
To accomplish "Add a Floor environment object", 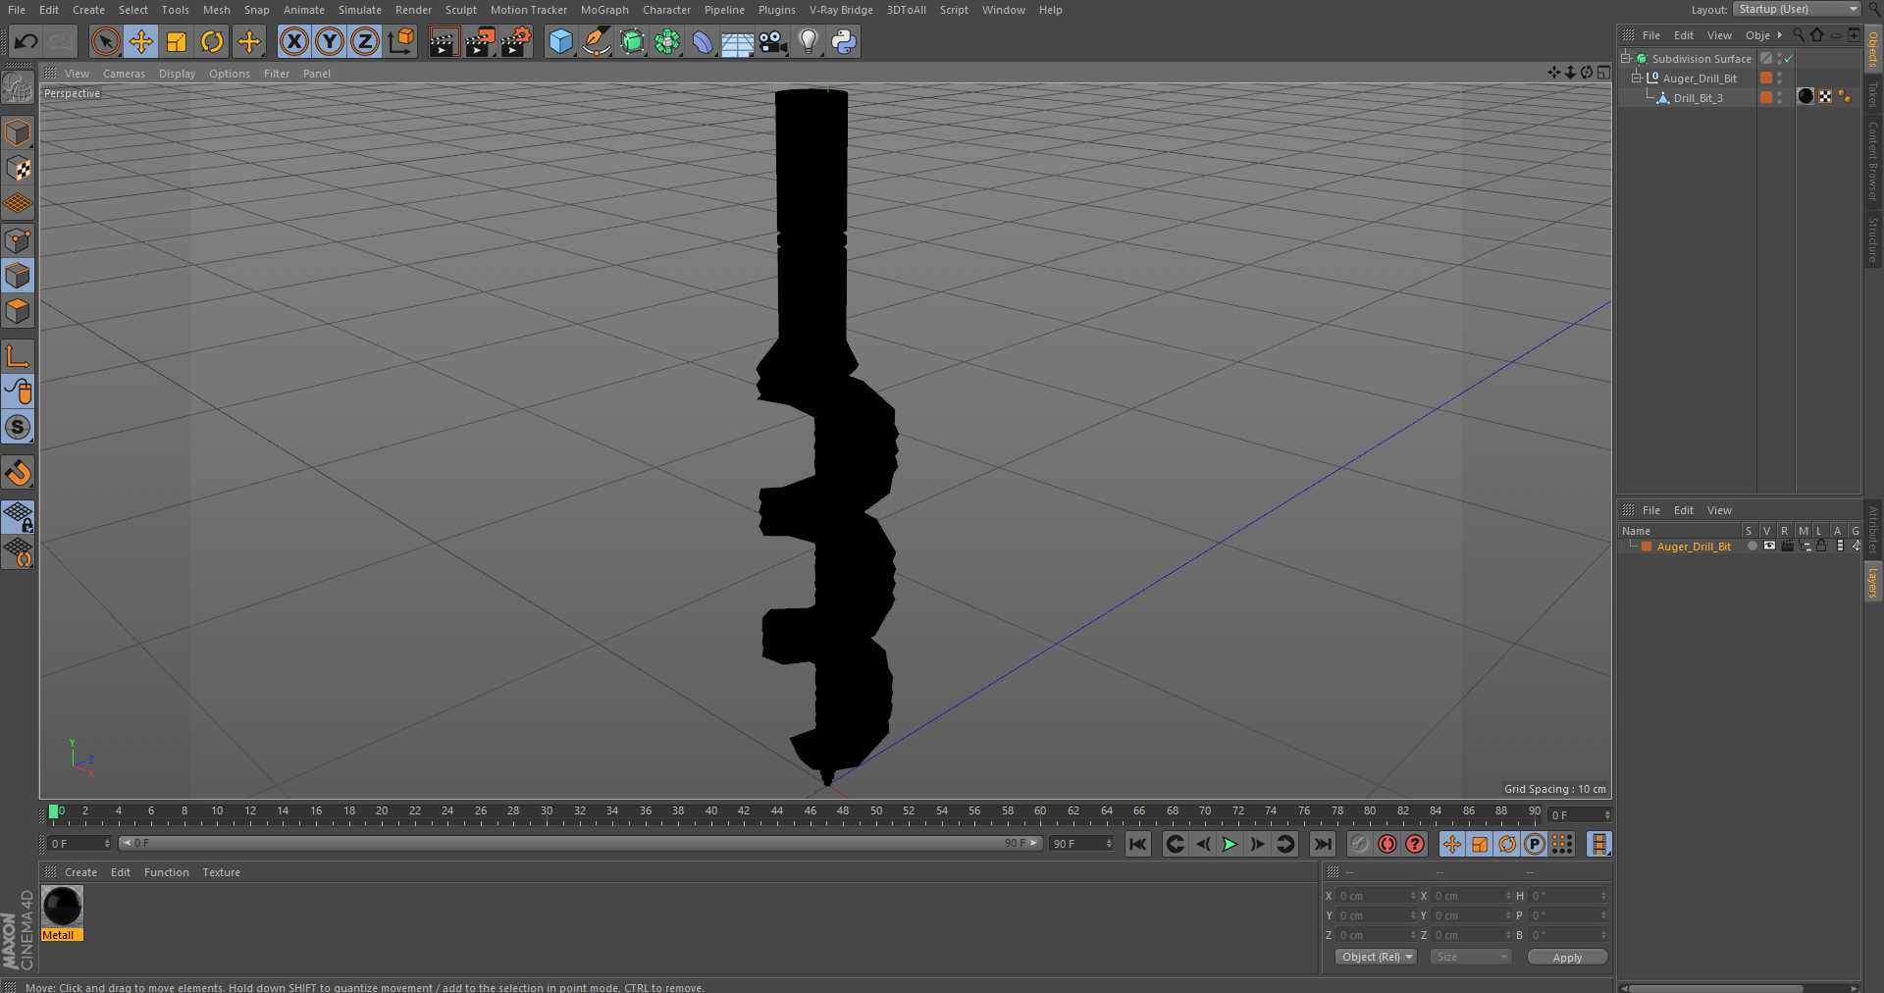I will pos(738,41).
